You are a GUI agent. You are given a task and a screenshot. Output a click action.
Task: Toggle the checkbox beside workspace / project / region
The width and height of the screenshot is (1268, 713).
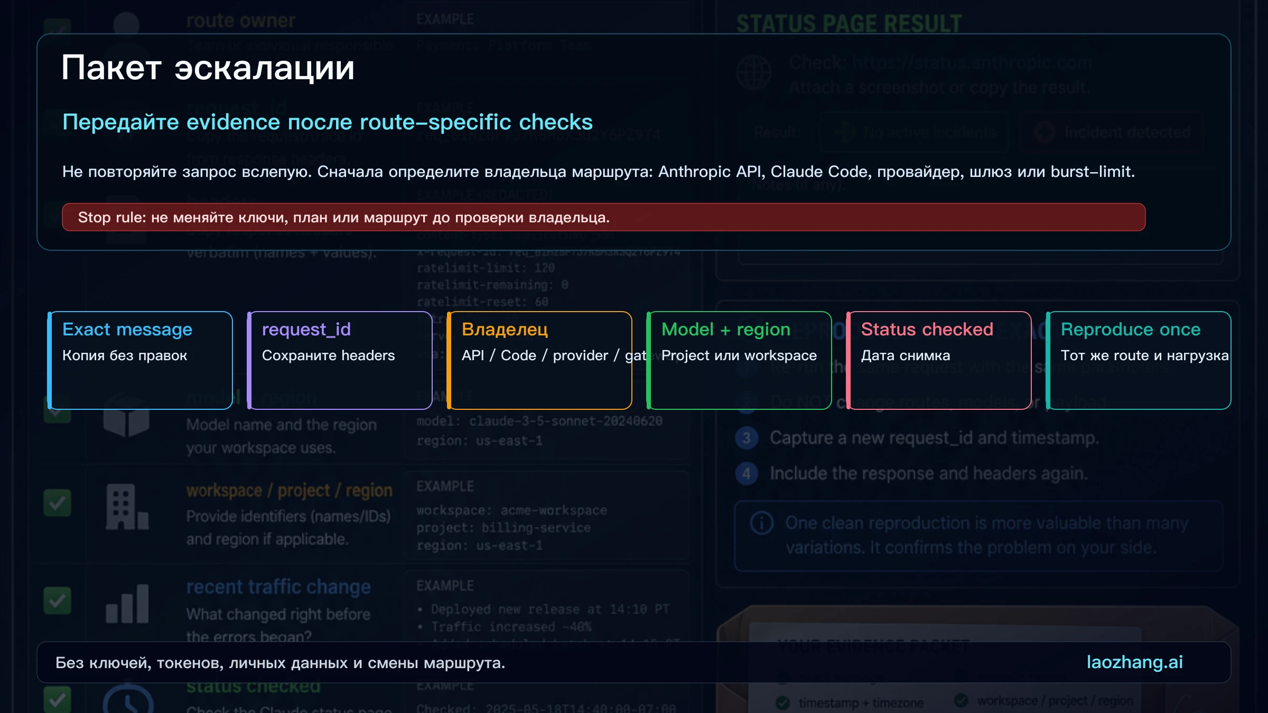(57, 503)
